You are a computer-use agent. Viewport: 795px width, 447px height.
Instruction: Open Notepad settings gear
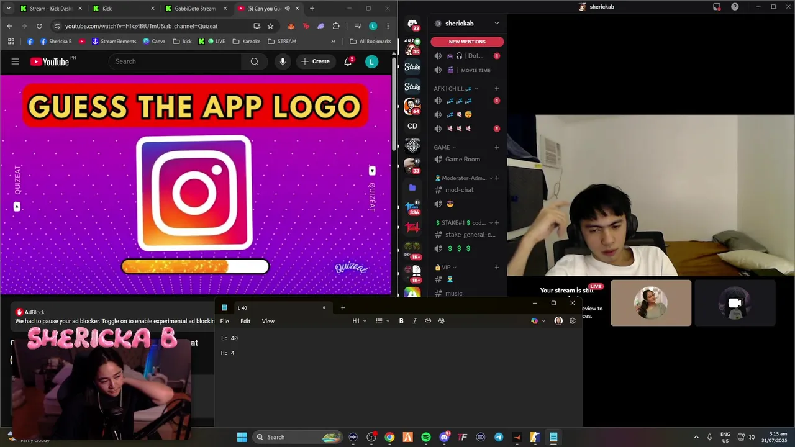tap(573, 321)
